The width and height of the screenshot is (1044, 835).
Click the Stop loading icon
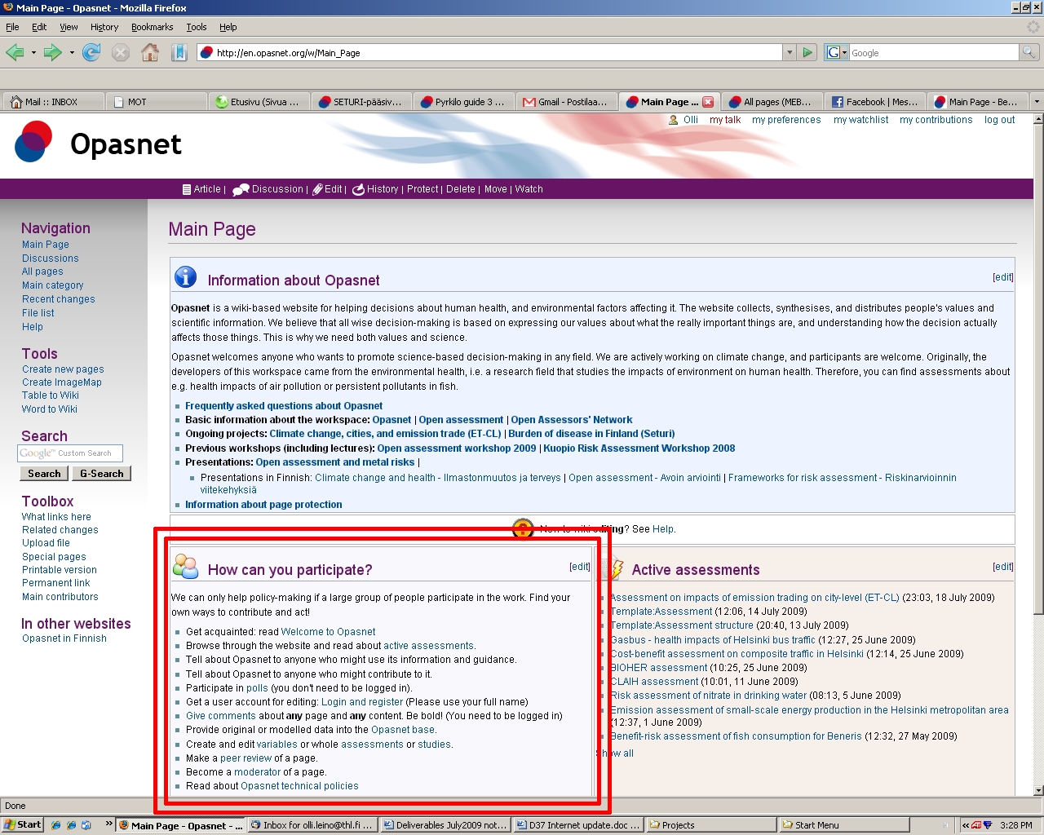121,53
